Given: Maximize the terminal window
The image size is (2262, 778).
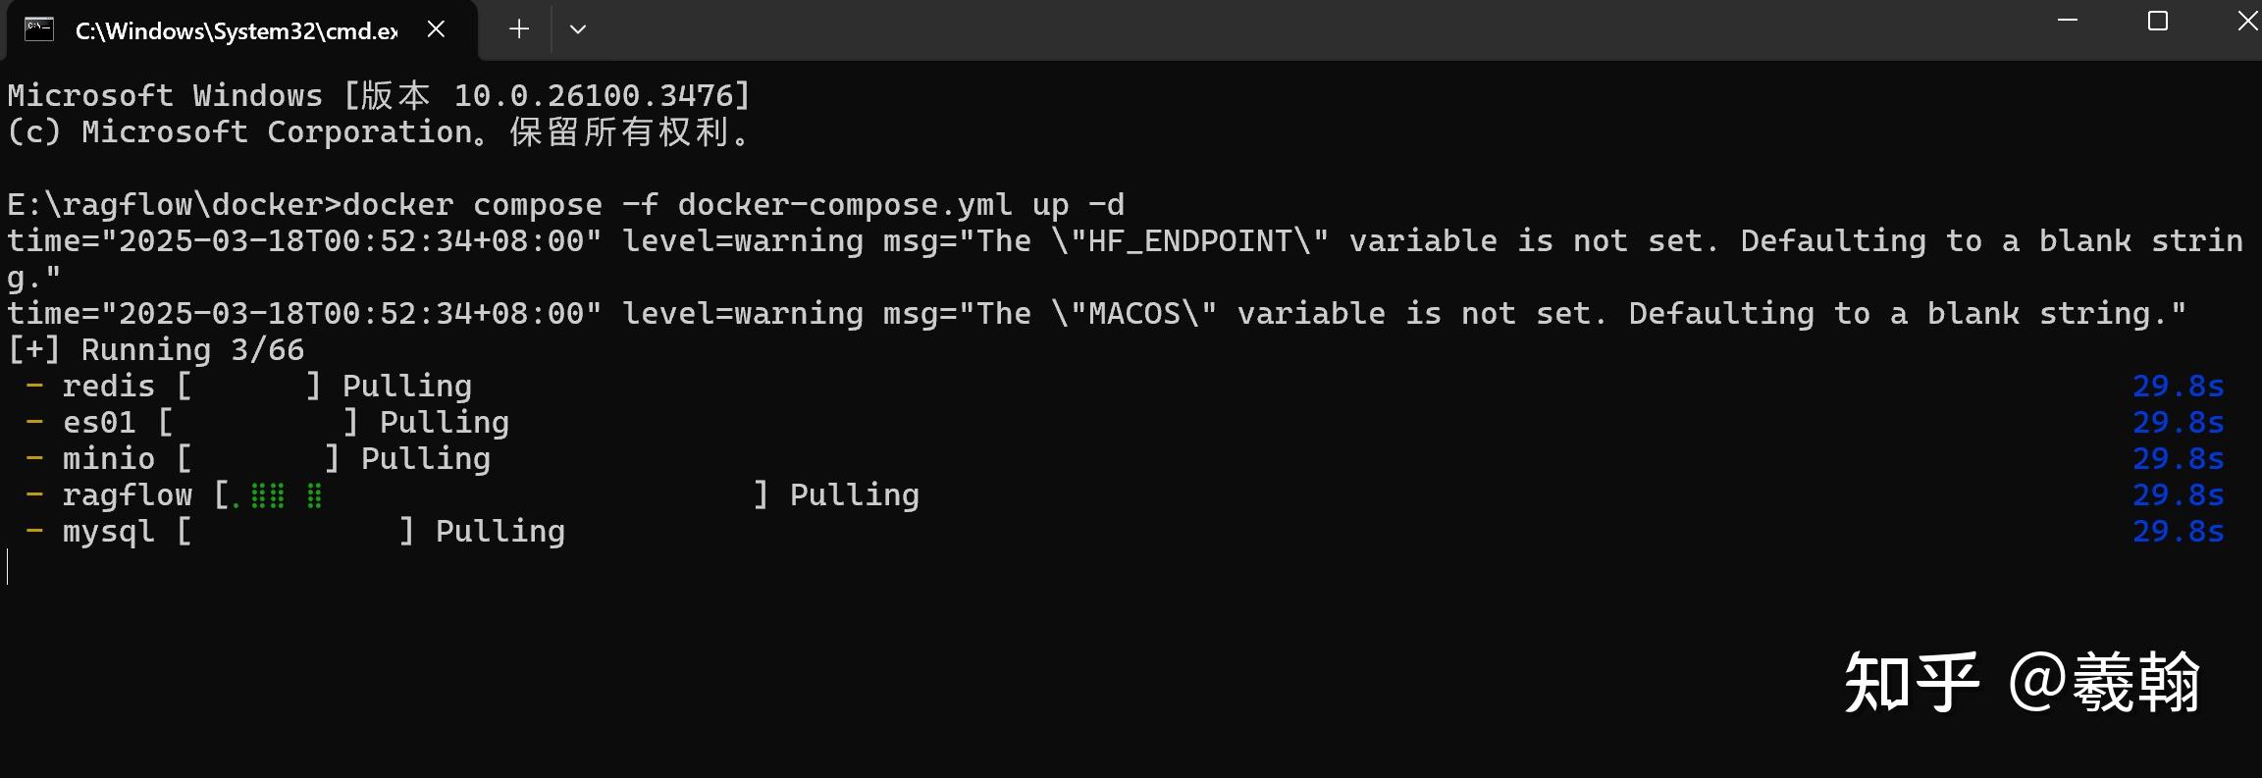Looking at the screenshot, I should click(2158, 22).
